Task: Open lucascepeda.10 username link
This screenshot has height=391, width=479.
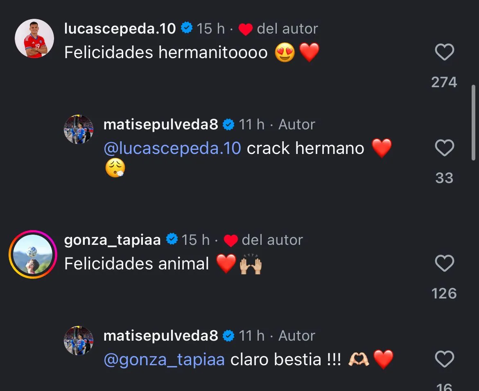Action: [x=120, y=29]
